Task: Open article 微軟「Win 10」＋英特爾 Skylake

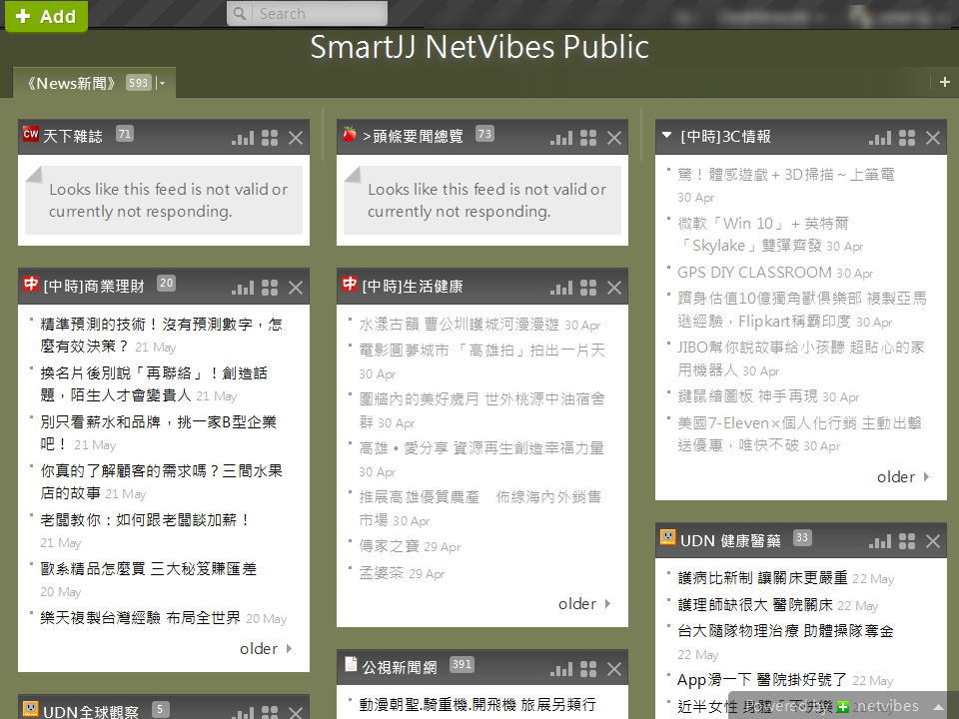Action: (x=762, y=234)
